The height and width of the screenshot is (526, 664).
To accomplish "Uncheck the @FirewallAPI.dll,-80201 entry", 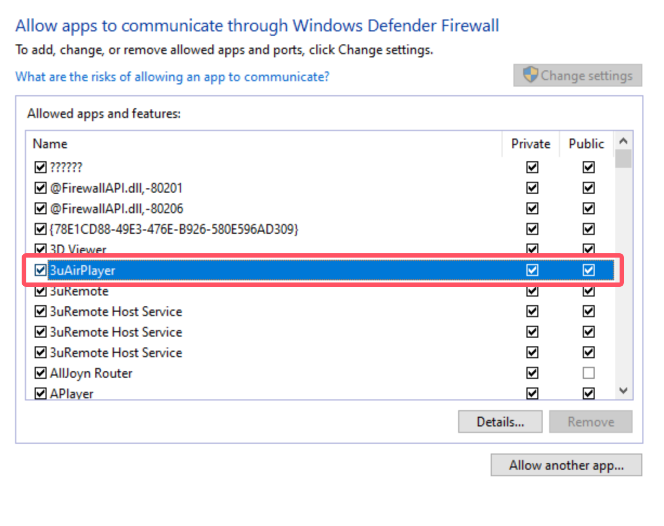I will 41,187.
